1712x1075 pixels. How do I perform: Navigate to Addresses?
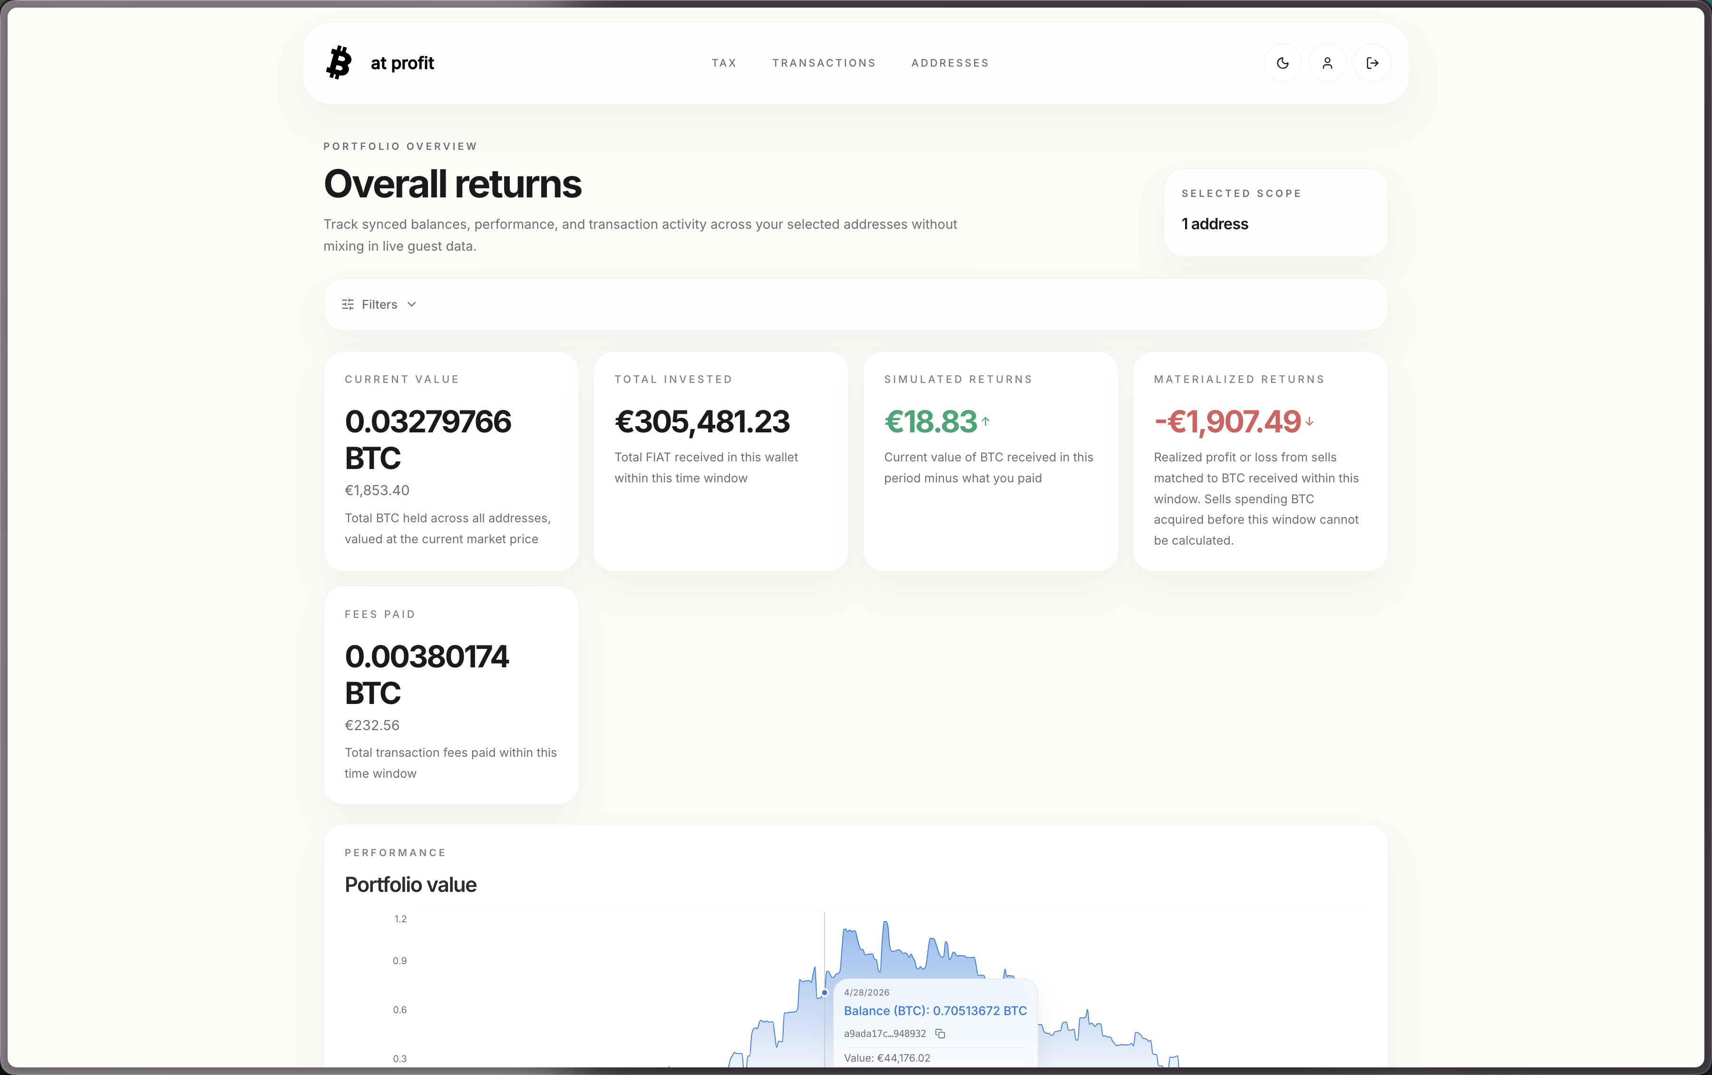click(x=950, y=63)
